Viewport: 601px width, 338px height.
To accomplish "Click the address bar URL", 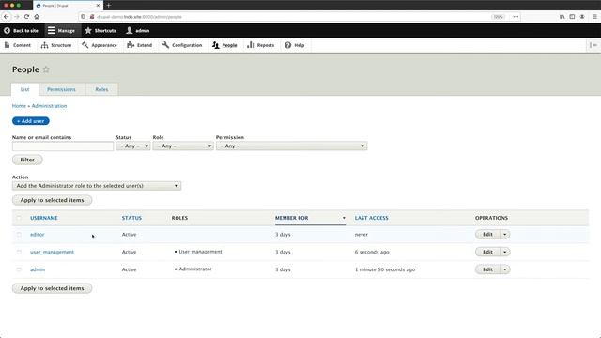I will point(139,17).
